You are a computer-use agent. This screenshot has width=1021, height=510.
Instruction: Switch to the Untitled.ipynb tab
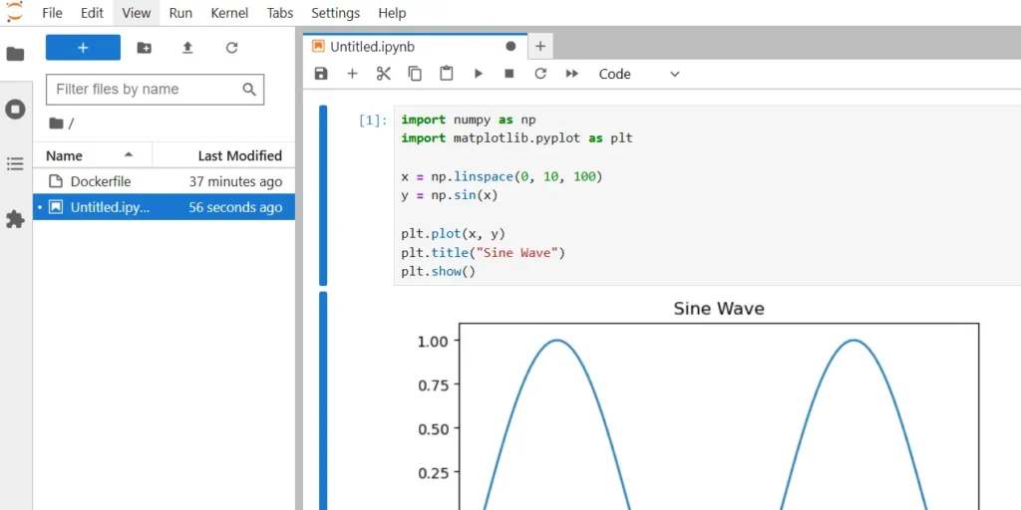(372, 46)
